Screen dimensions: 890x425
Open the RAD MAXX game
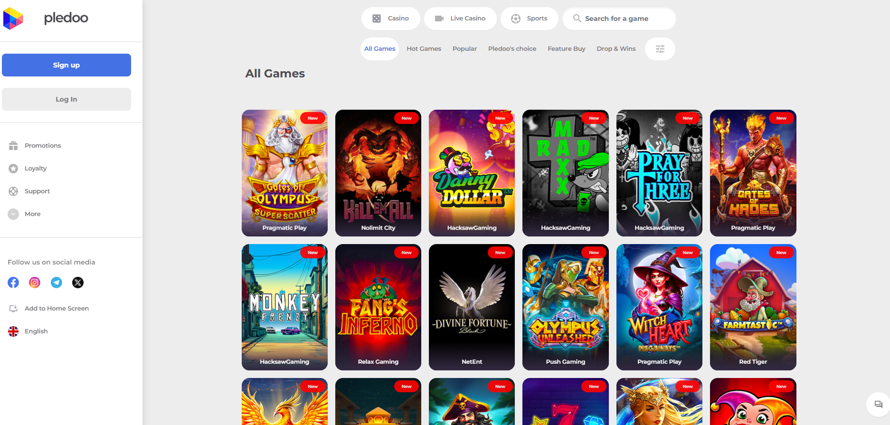(566, 173)
